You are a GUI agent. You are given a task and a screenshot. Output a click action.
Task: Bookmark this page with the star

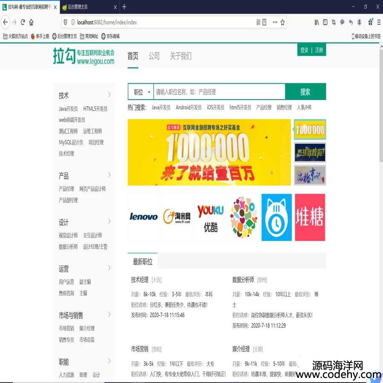tap(283, 22)
